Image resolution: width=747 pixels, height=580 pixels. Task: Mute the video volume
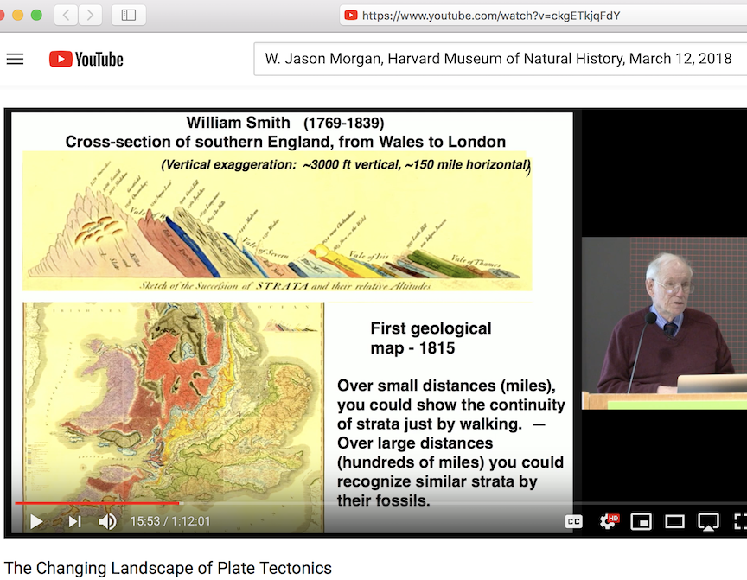[107, 522]
